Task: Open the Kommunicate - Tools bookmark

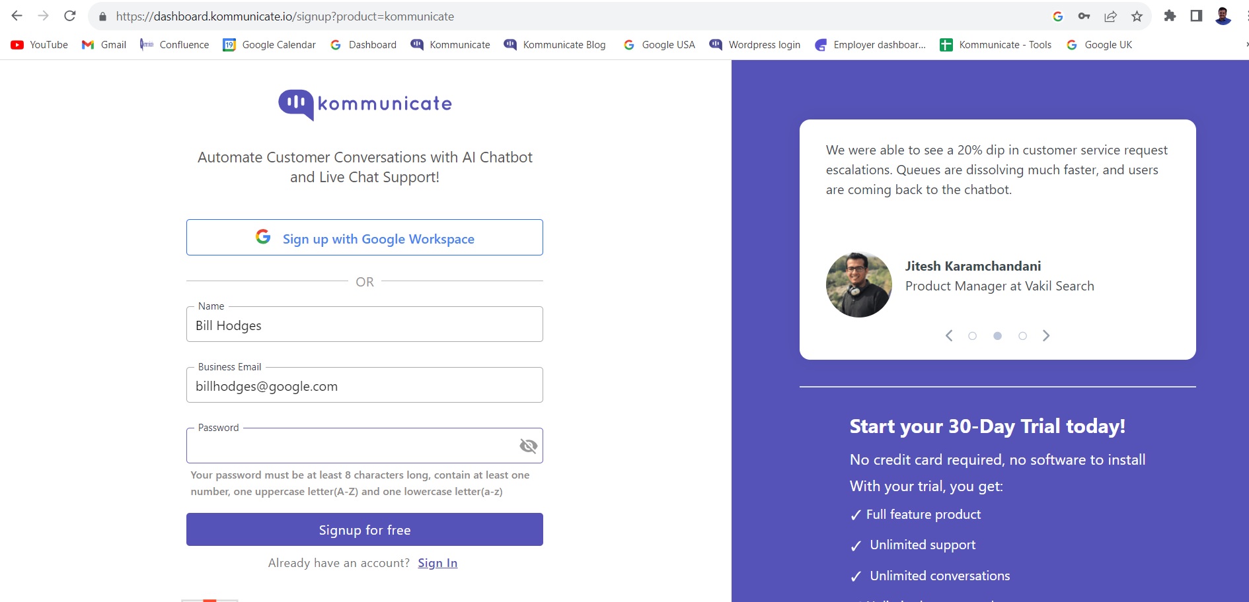Action: 997,45
